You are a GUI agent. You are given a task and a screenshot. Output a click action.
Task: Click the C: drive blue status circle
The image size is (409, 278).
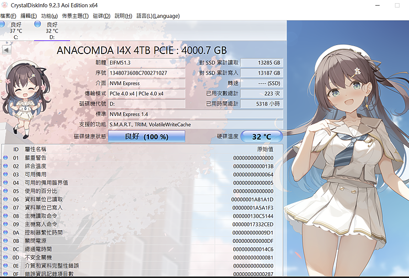click(x=2, y=24)
